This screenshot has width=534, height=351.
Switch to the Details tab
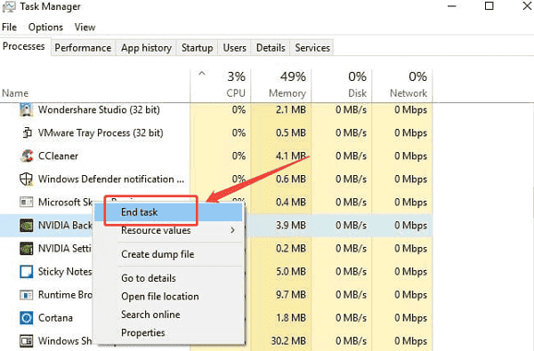[271, 48]
